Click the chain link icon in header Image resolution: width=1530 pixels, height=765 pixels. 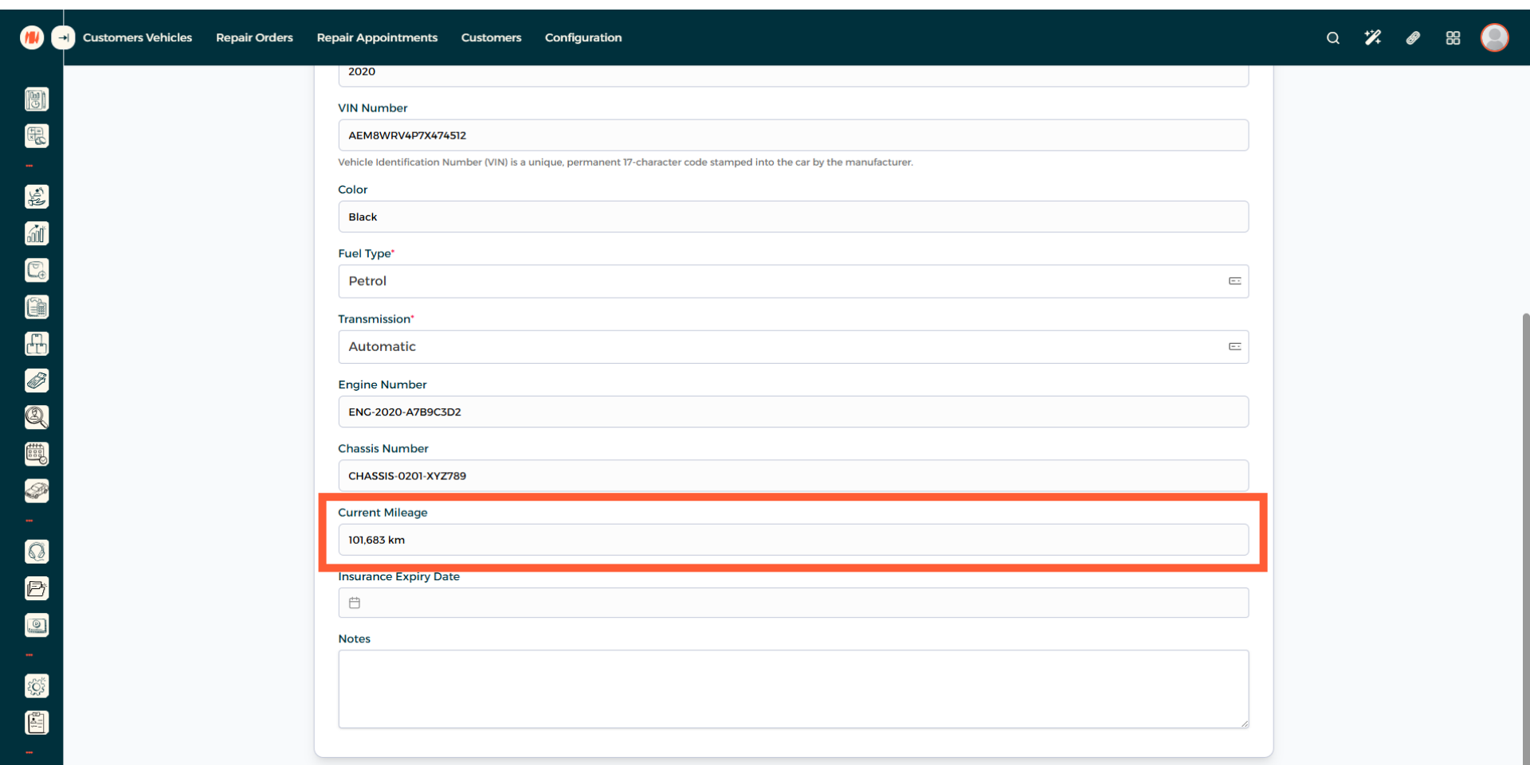click(1413, 37)
